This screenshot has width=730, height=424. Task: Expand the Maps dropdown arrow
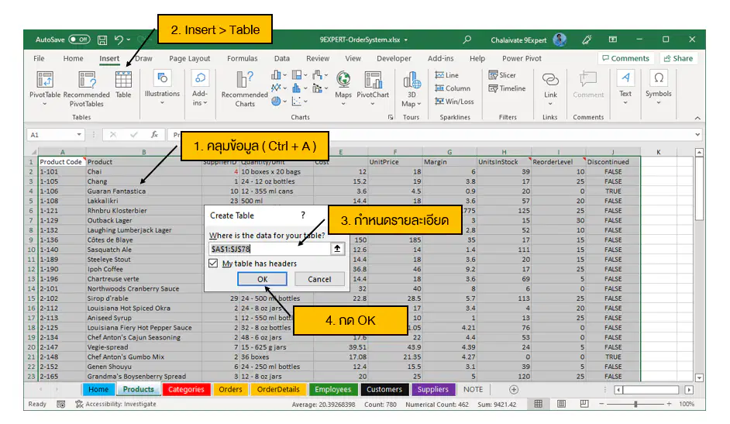click(x=343, y=104)
